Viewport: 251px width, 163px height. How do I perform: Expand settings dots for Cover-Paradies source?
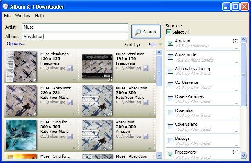pos(236,103)
